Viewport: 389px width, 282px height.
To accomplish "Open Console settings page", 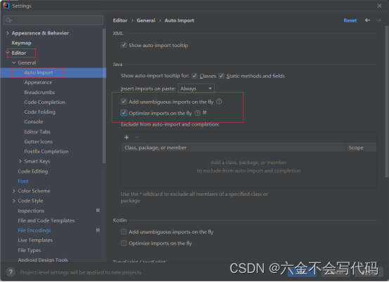I will [x=34, y=122].
